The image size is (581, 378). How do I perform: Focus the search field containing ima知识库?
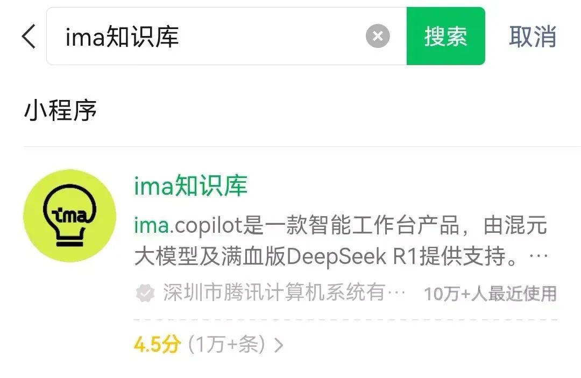(226, 36)
